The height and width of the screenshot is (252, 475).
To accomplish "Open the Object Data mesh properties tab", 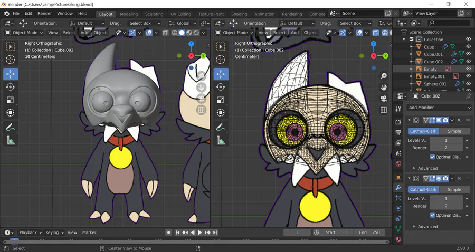I will click(x=398, y=229).
